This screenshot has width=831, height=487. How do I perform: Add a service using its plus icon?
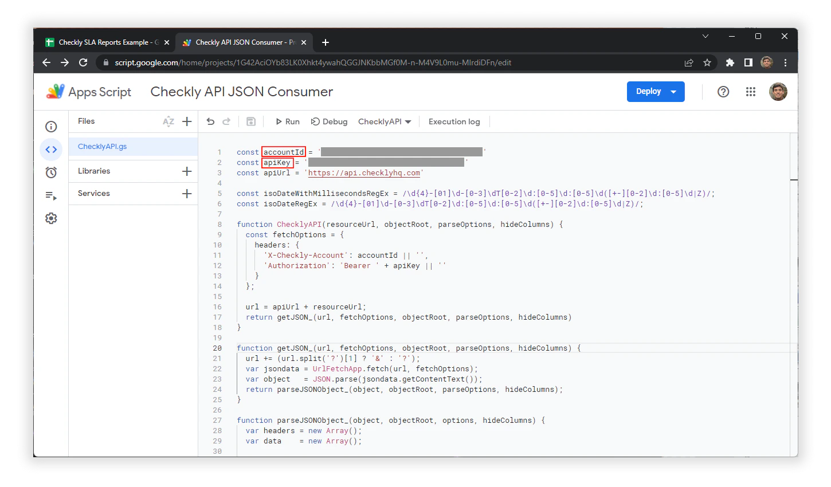pyautogui.click(x=187, y=193)
